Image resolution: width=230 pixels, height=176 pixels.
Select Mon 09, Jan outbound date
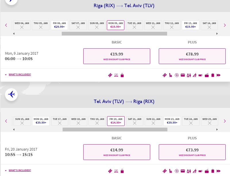click(x=116, y=25)
